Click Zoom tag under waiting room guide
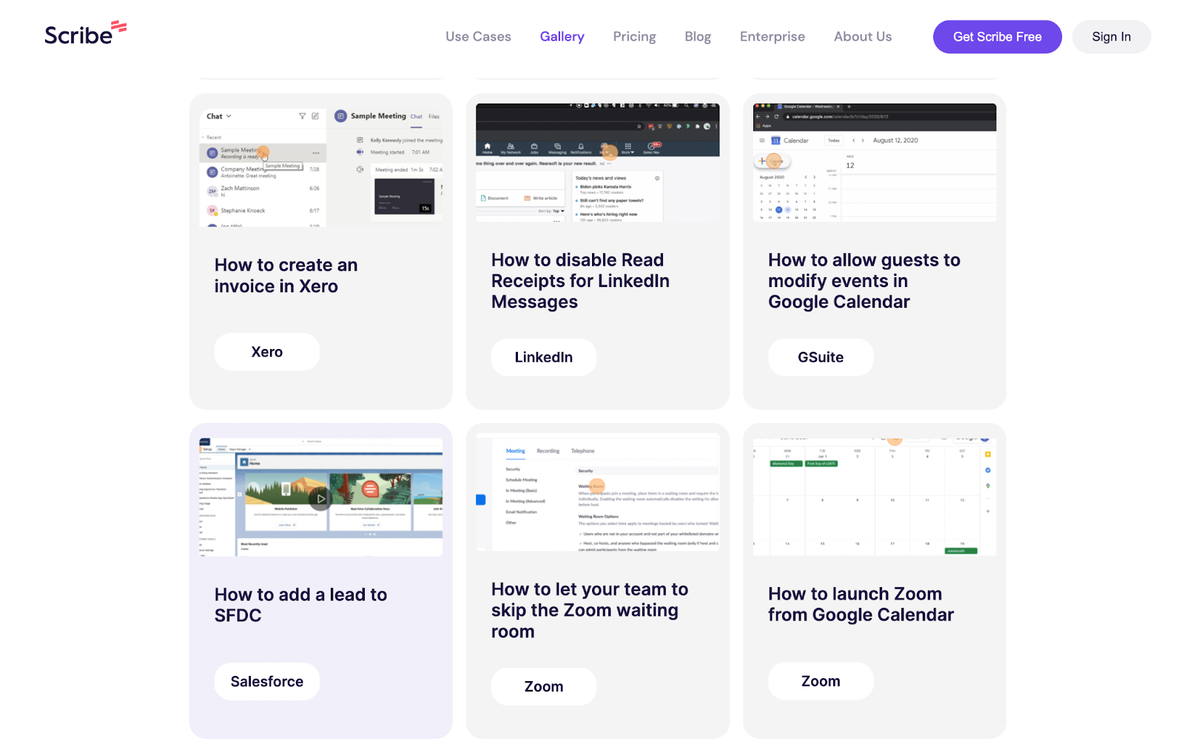The width and height of the screenshot is (1184, 747). pos(543,686)
